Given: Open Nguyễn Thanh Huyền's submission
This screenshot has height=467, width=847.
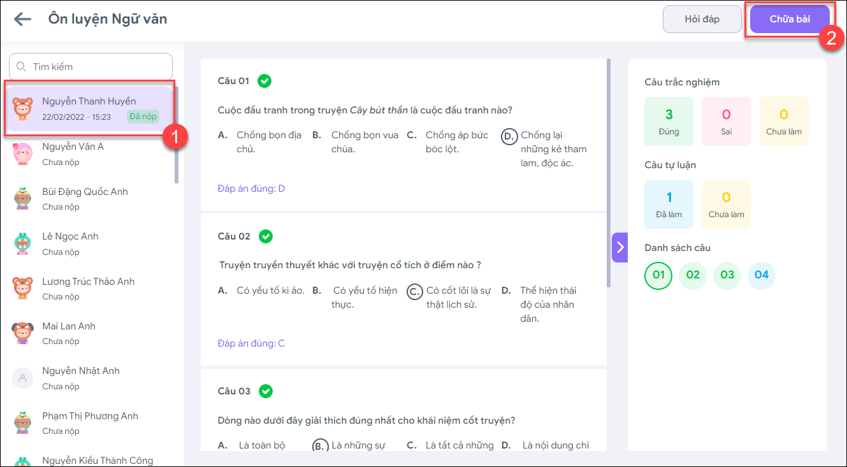Looking at the screenshot, I should tap(89, 109).
